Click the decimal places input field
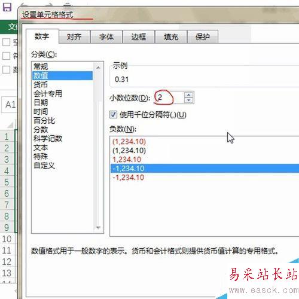This screenshot has height=299, width=299. [x=169, y=97]
